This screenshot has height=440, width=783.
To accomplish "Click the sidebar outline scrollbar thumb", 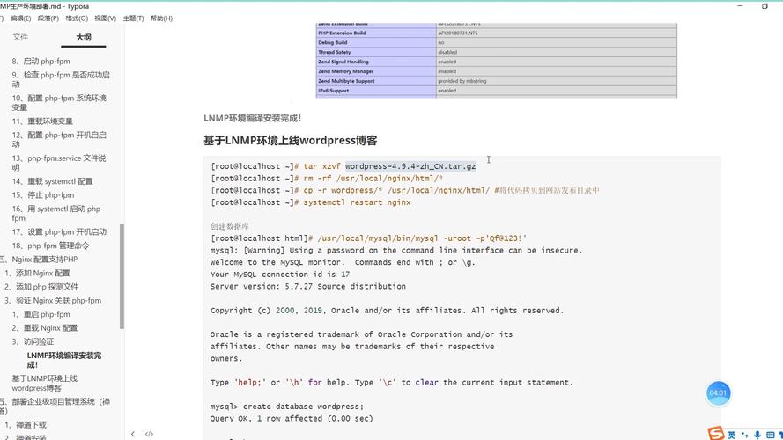I will click(122, 276).
